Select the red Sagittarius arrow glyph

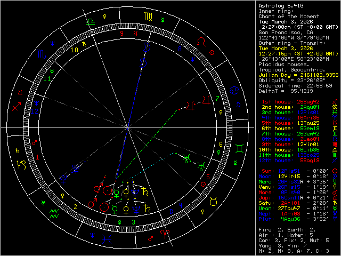[17, 107]
